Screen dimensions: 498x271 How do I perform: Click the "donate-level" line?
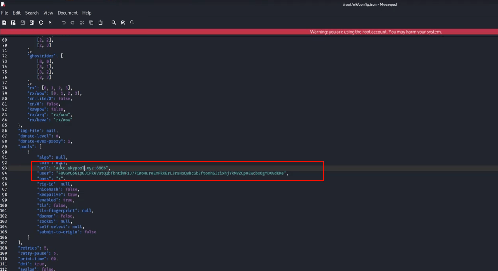39,136
